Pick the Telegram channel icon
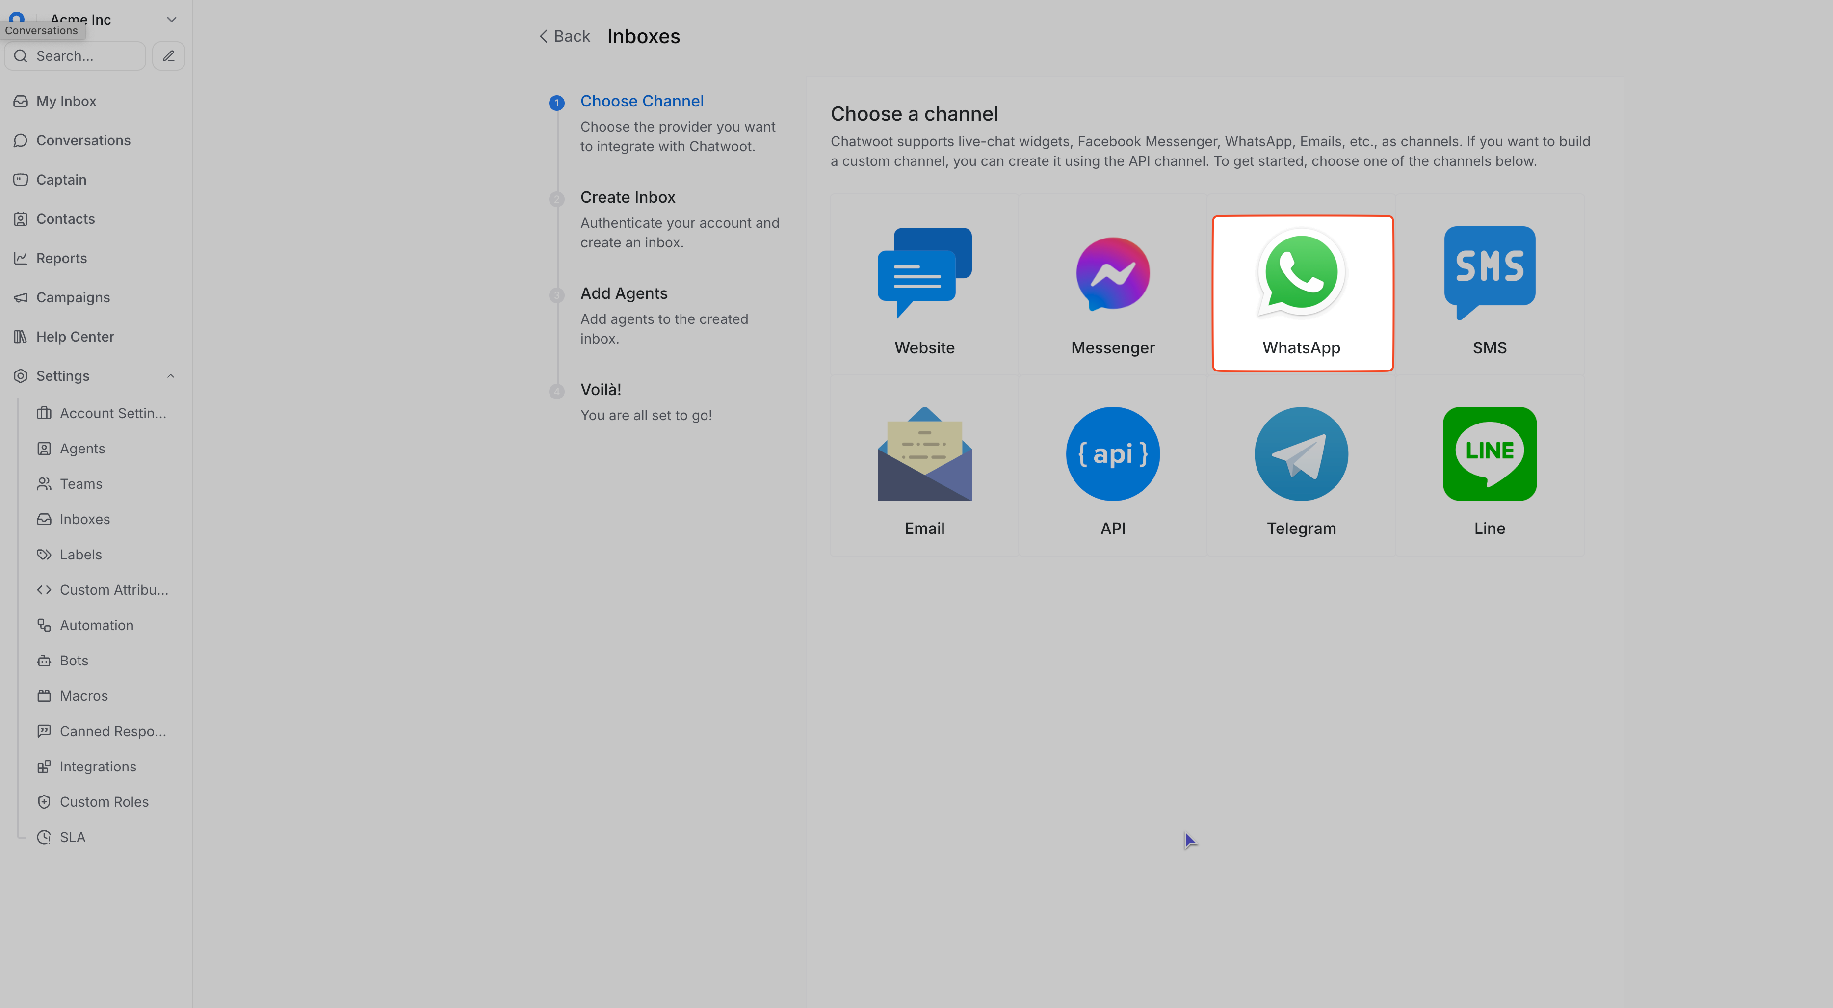 click(1302, 454)
